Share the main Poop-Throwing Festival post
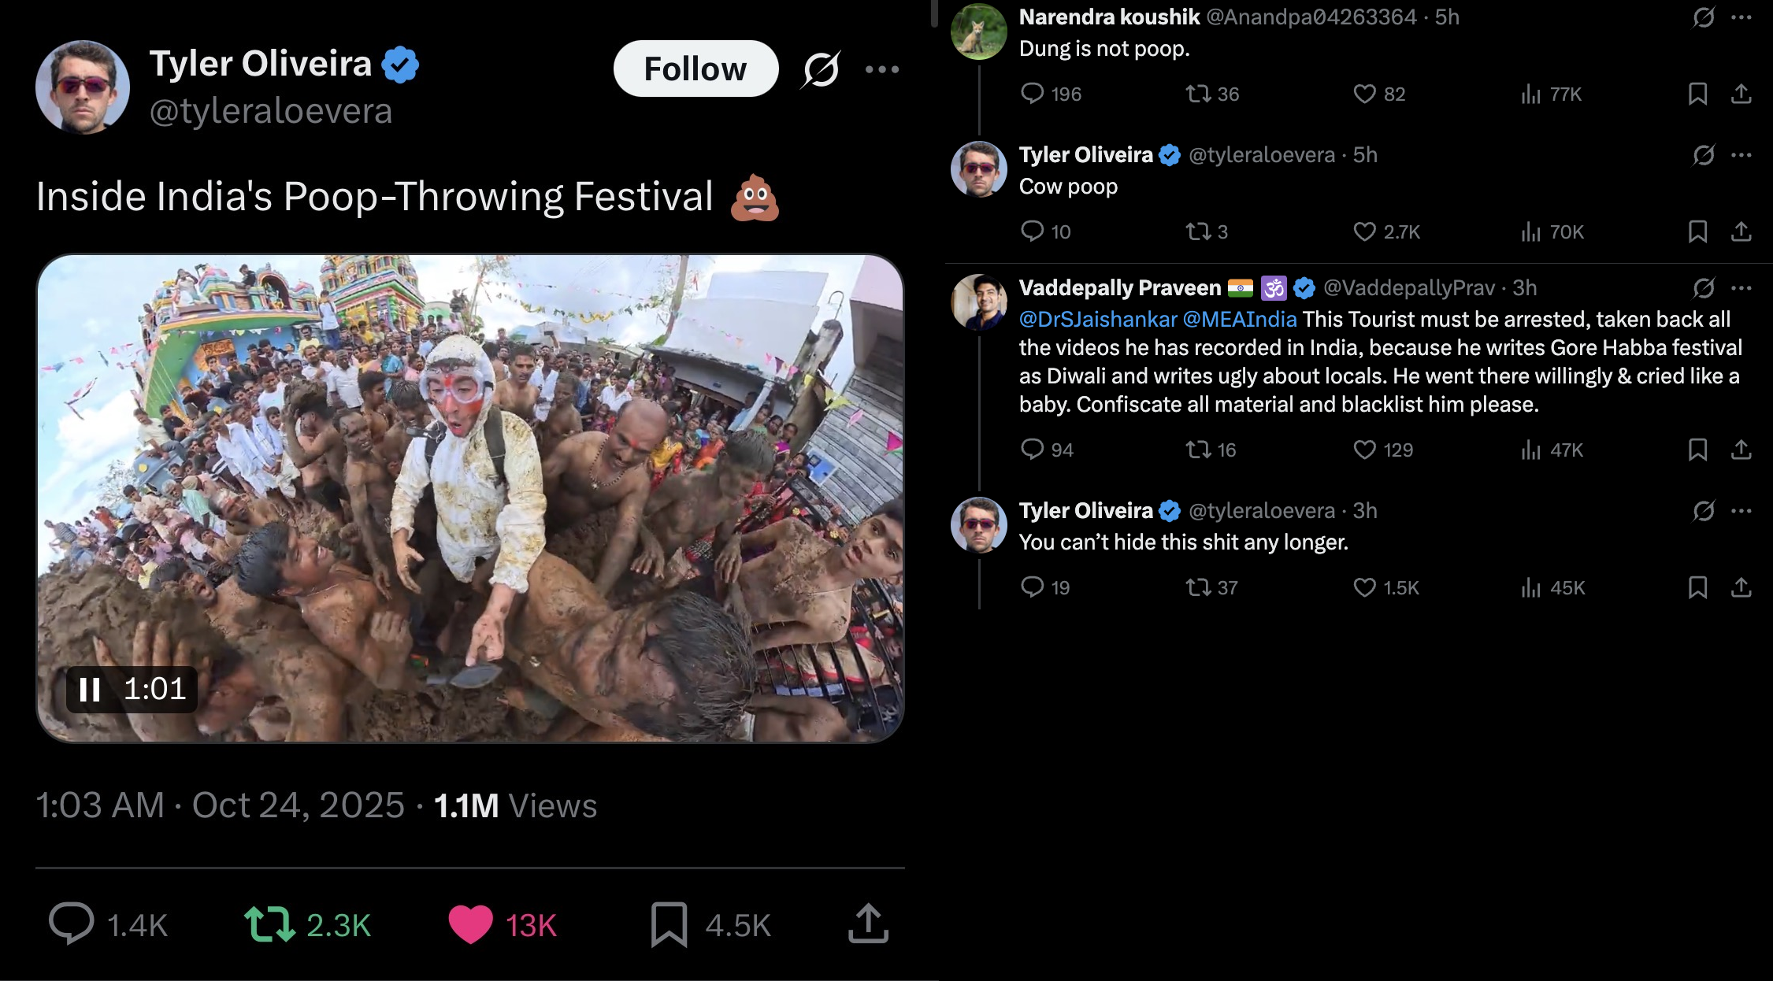 pos(868,924)
